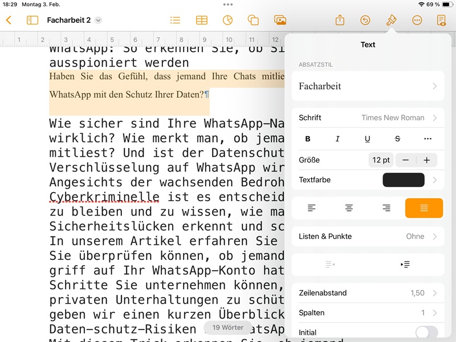Apply italic formatting

click(x=337, y=139)
